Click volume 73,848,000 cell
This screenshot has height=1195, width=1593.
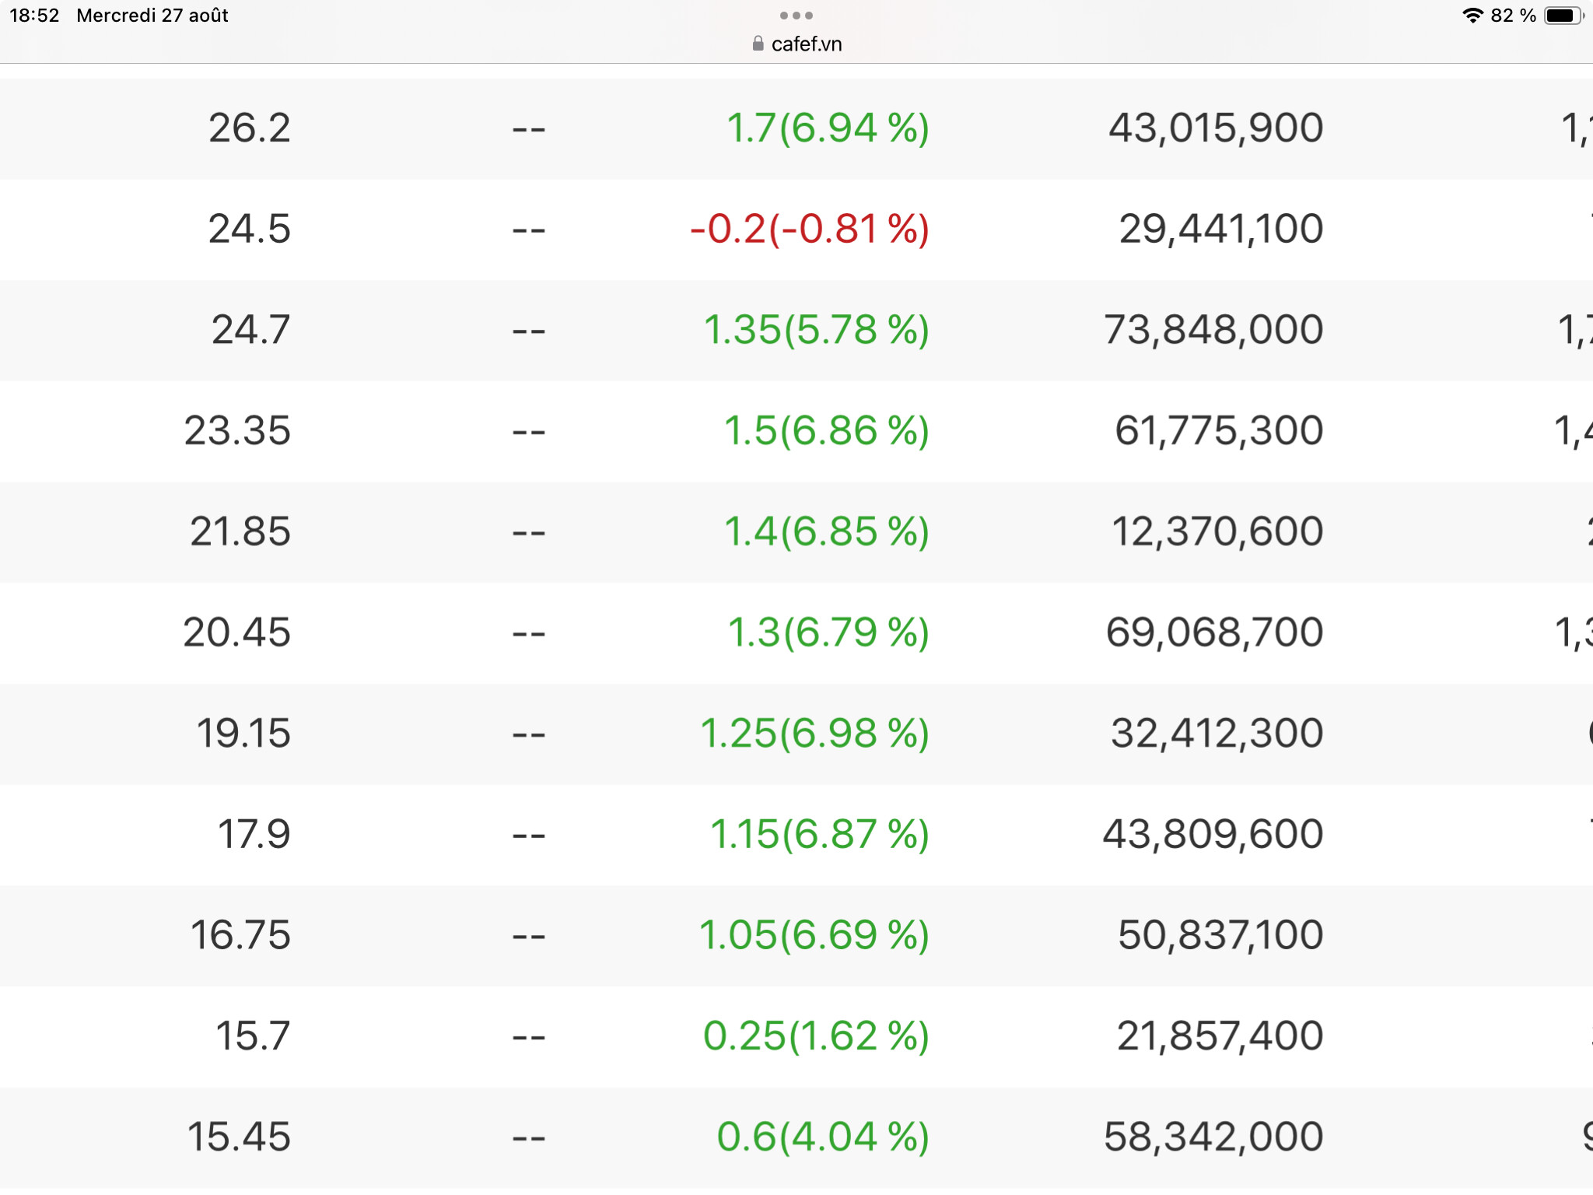[1213, 330]
